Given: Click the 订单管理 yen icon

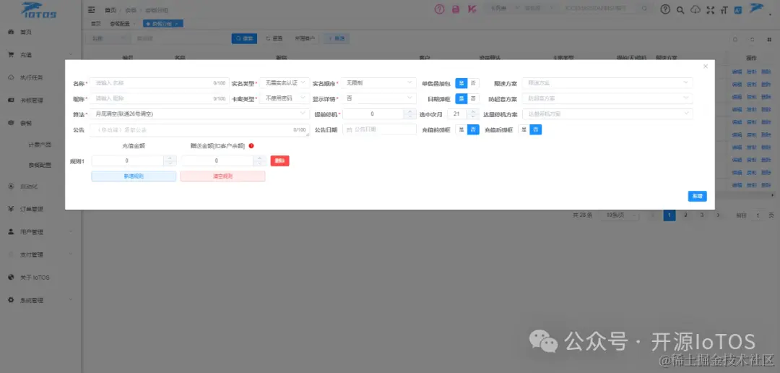Looking at the screenshot, I should coord(10,209).
